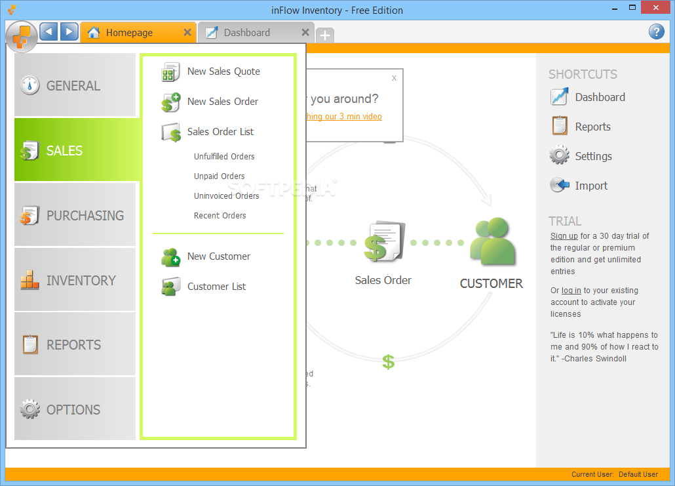Open the GENERAL menu section
The width and height of the screenshot is (675, 486).
75,85
